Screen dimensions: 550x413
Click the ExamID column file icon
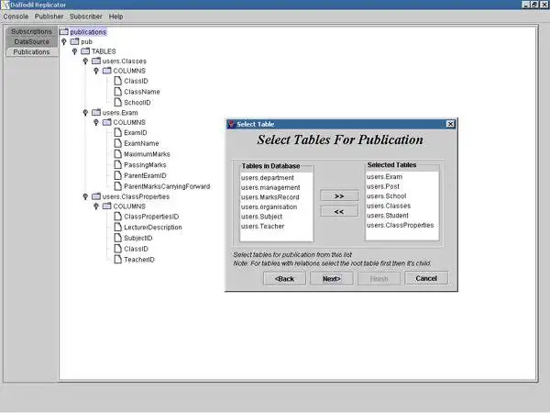coord(118,132)
